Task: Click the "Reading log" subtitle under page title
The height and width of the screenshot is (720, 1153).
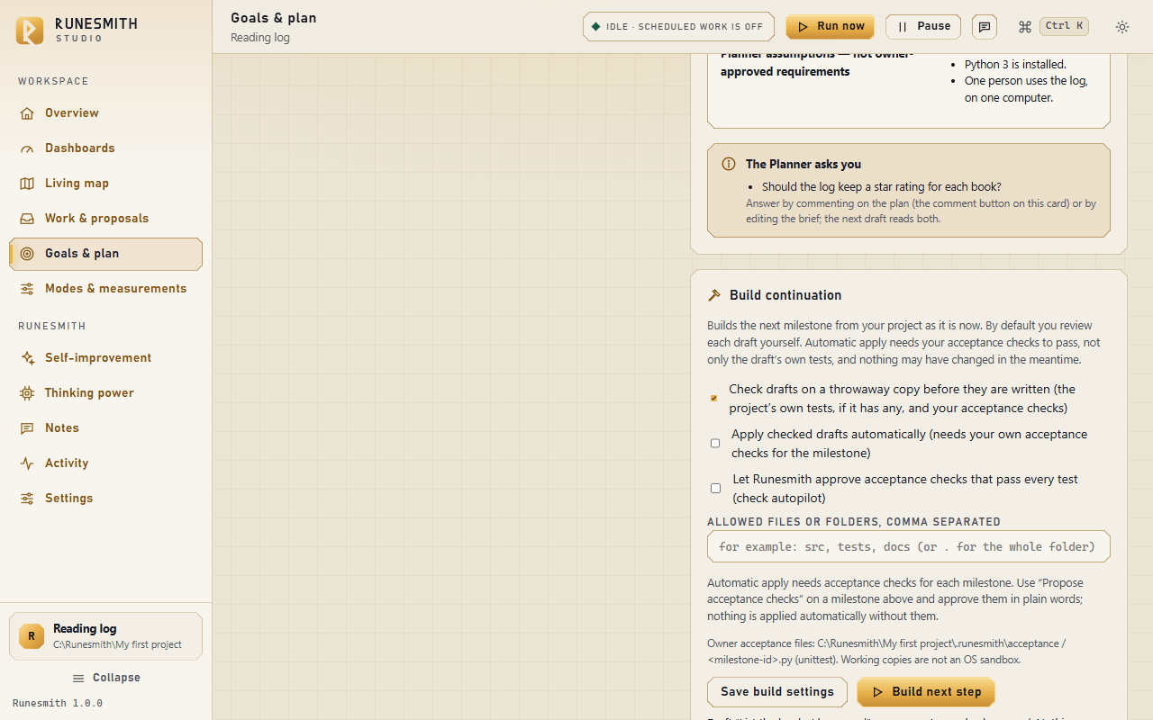Action: point(260,38)
